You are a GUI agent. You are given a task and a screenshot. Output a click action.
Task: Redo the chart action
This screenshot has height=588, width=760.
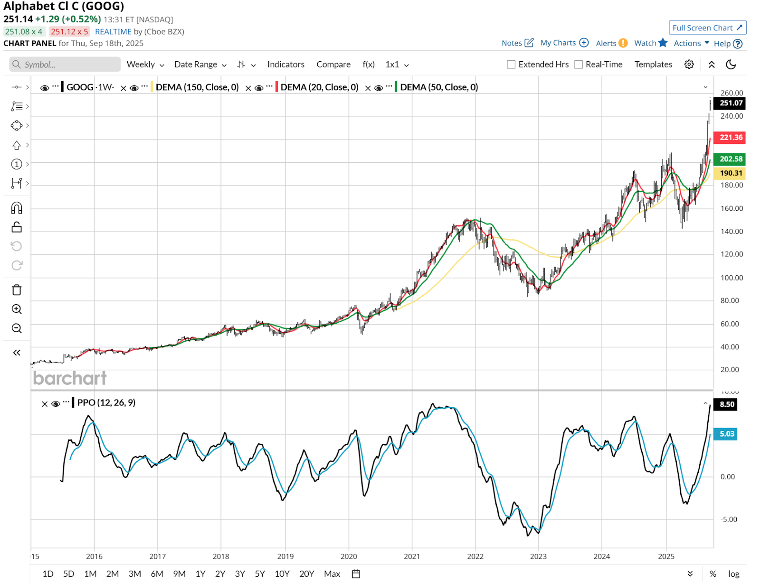point(17,265)
